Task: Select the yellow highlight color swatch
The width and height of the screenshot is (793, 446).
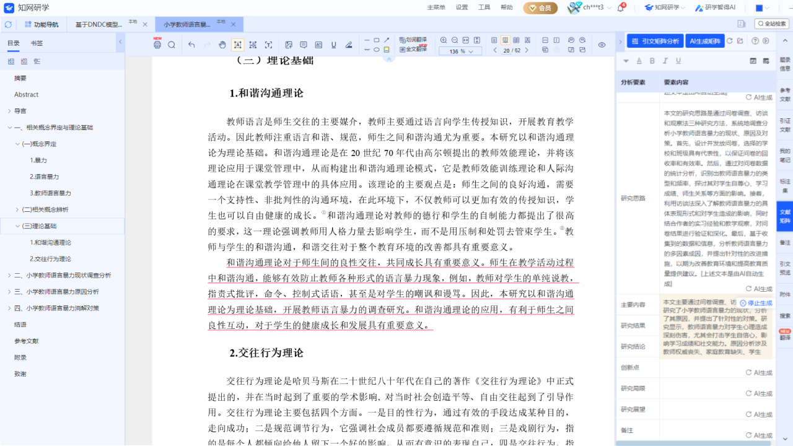Action: coord(387,50)
